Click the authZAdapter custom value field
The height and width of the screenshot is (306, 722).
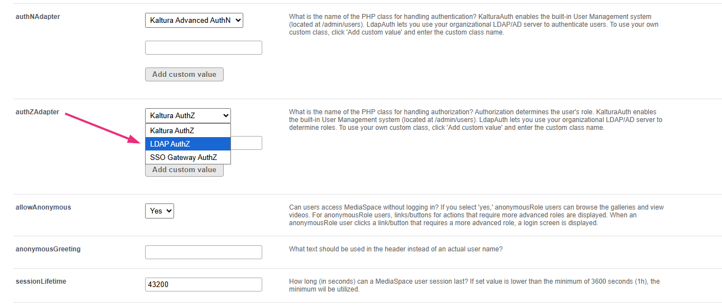246,143
